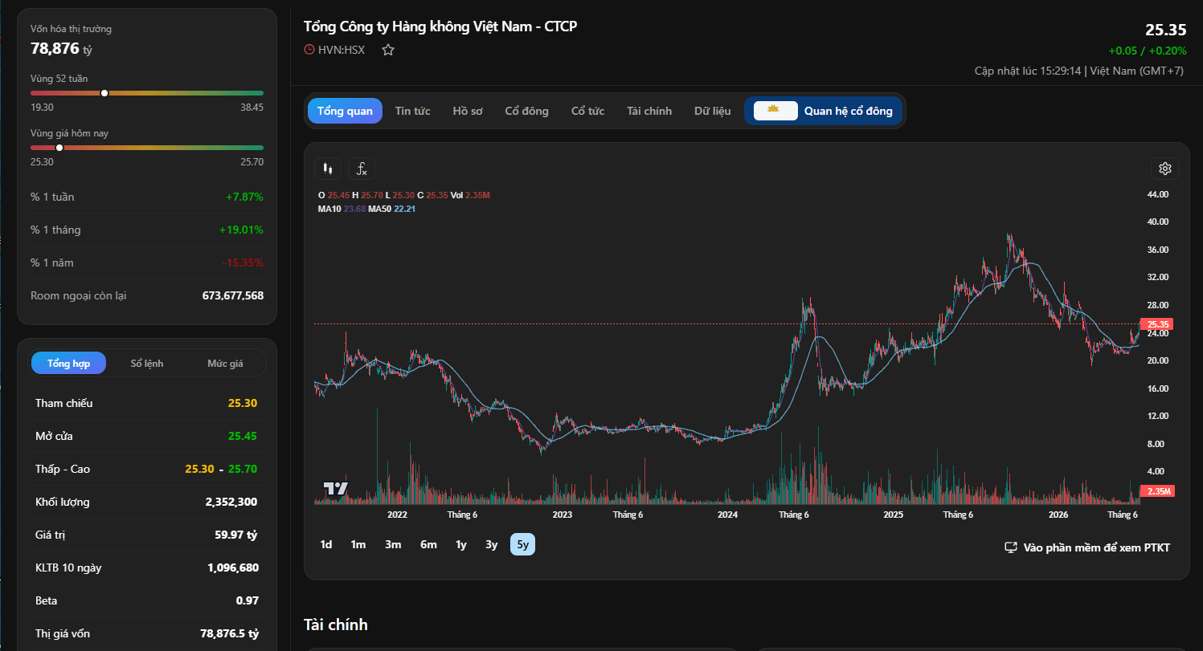Select the 1y time range
Image resolution: width=1203 pixels, height=651 pixels.
pyautogui.click(x=461, y=544)
